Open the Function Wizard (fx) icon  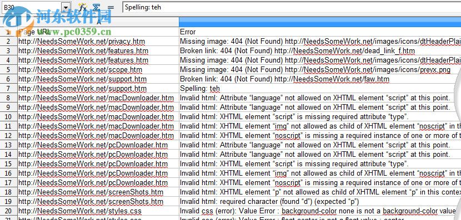(82, 7)
